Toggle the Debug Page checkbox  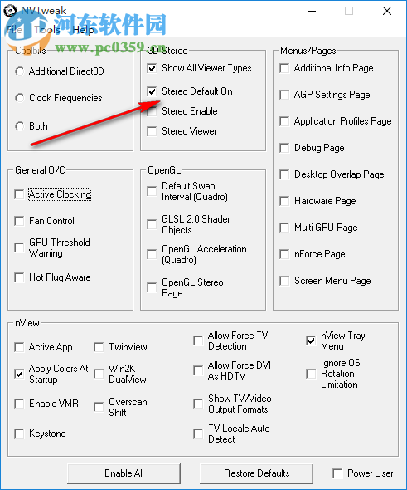(x=284, y=148)
